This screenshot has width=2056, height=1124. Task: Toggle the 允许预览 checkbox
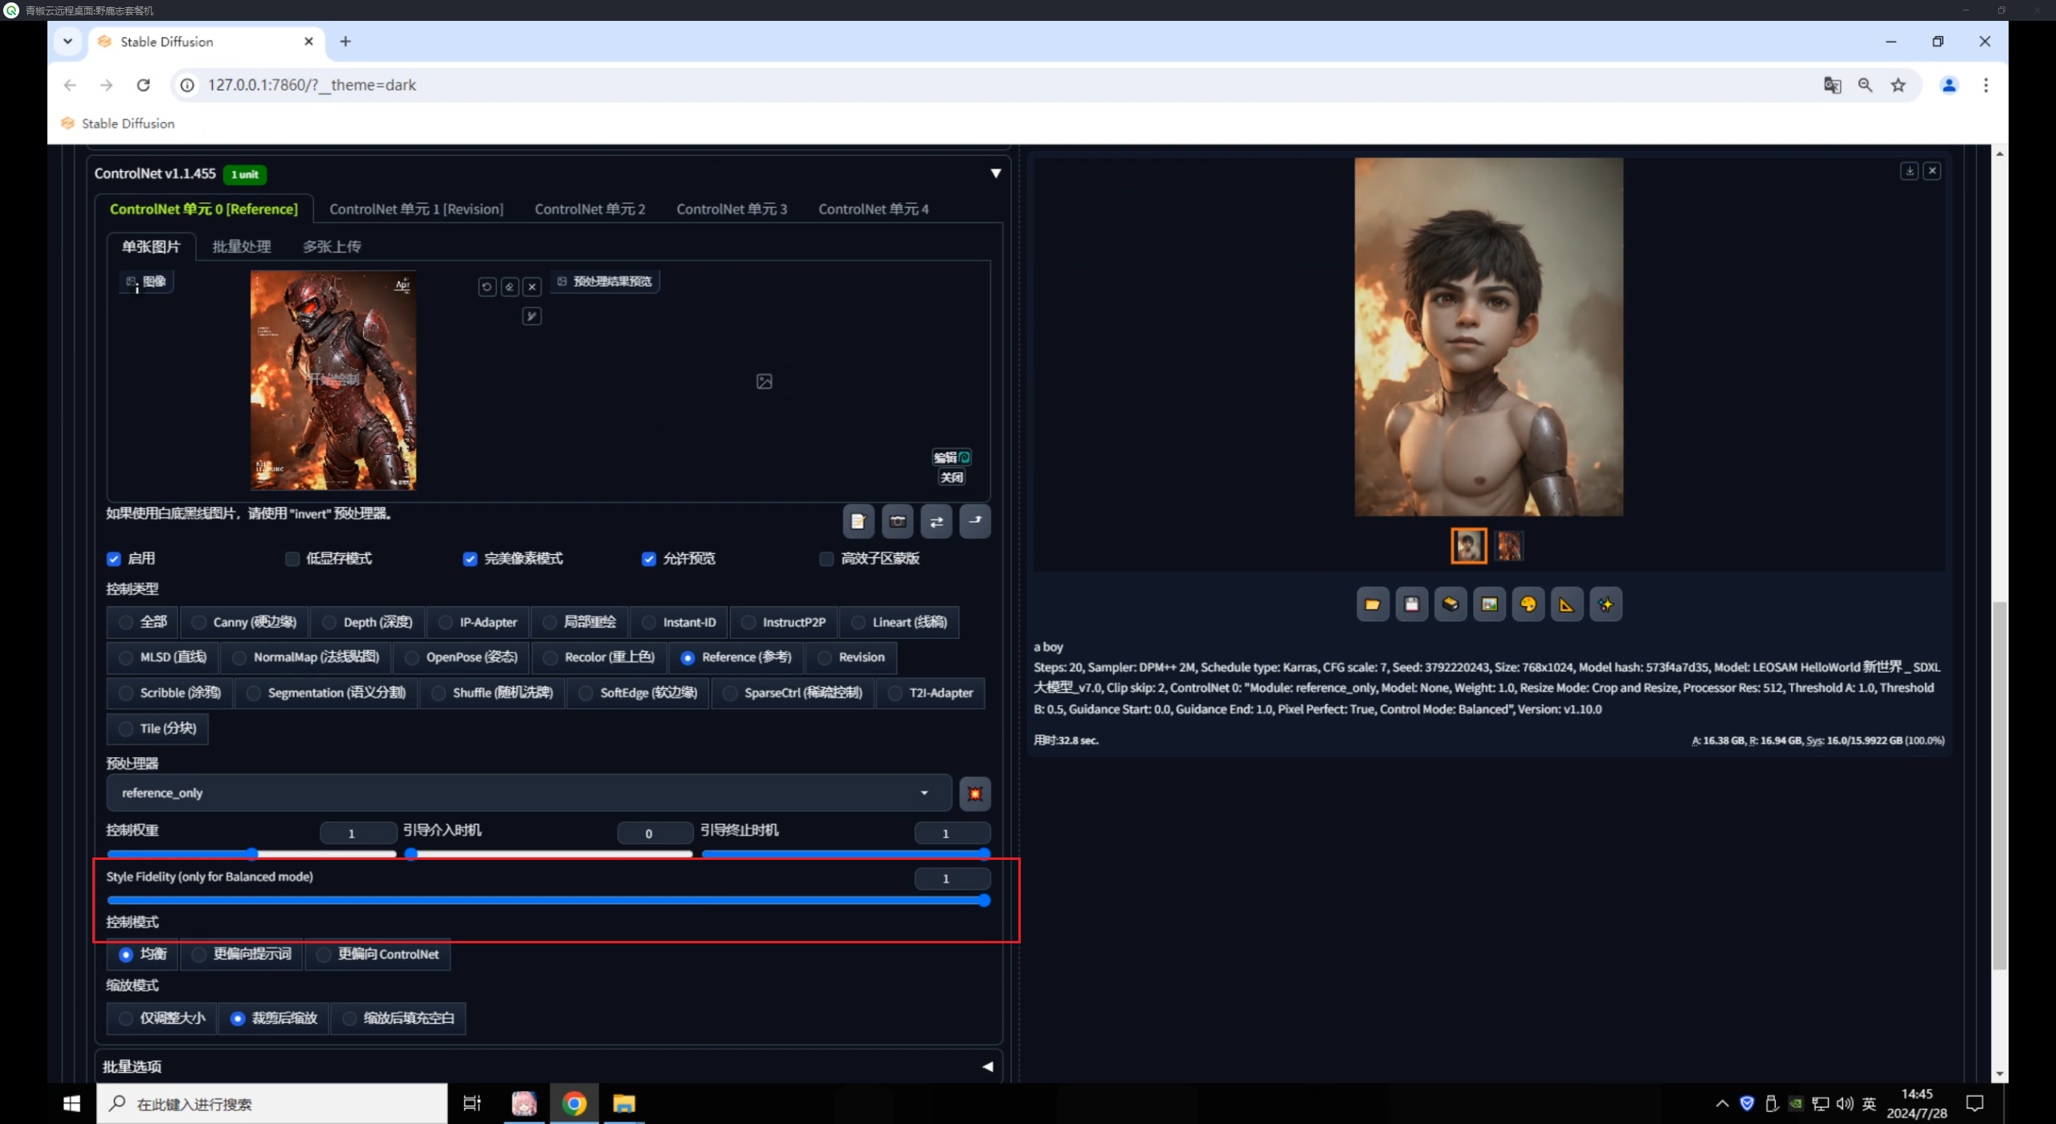click(x=649, y=559)
